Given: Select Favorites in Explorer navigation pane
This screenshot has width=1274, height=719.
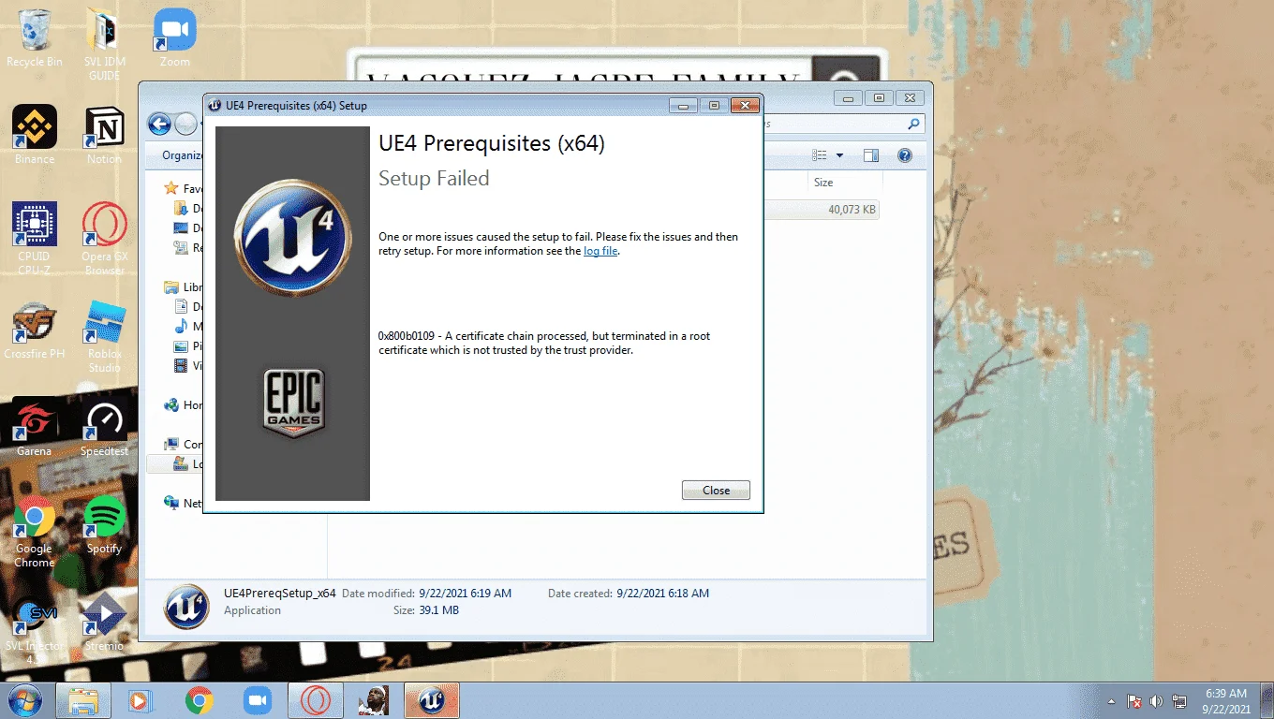Looking at the screenshot, I should pyautogui.click(x=183, y=188).
